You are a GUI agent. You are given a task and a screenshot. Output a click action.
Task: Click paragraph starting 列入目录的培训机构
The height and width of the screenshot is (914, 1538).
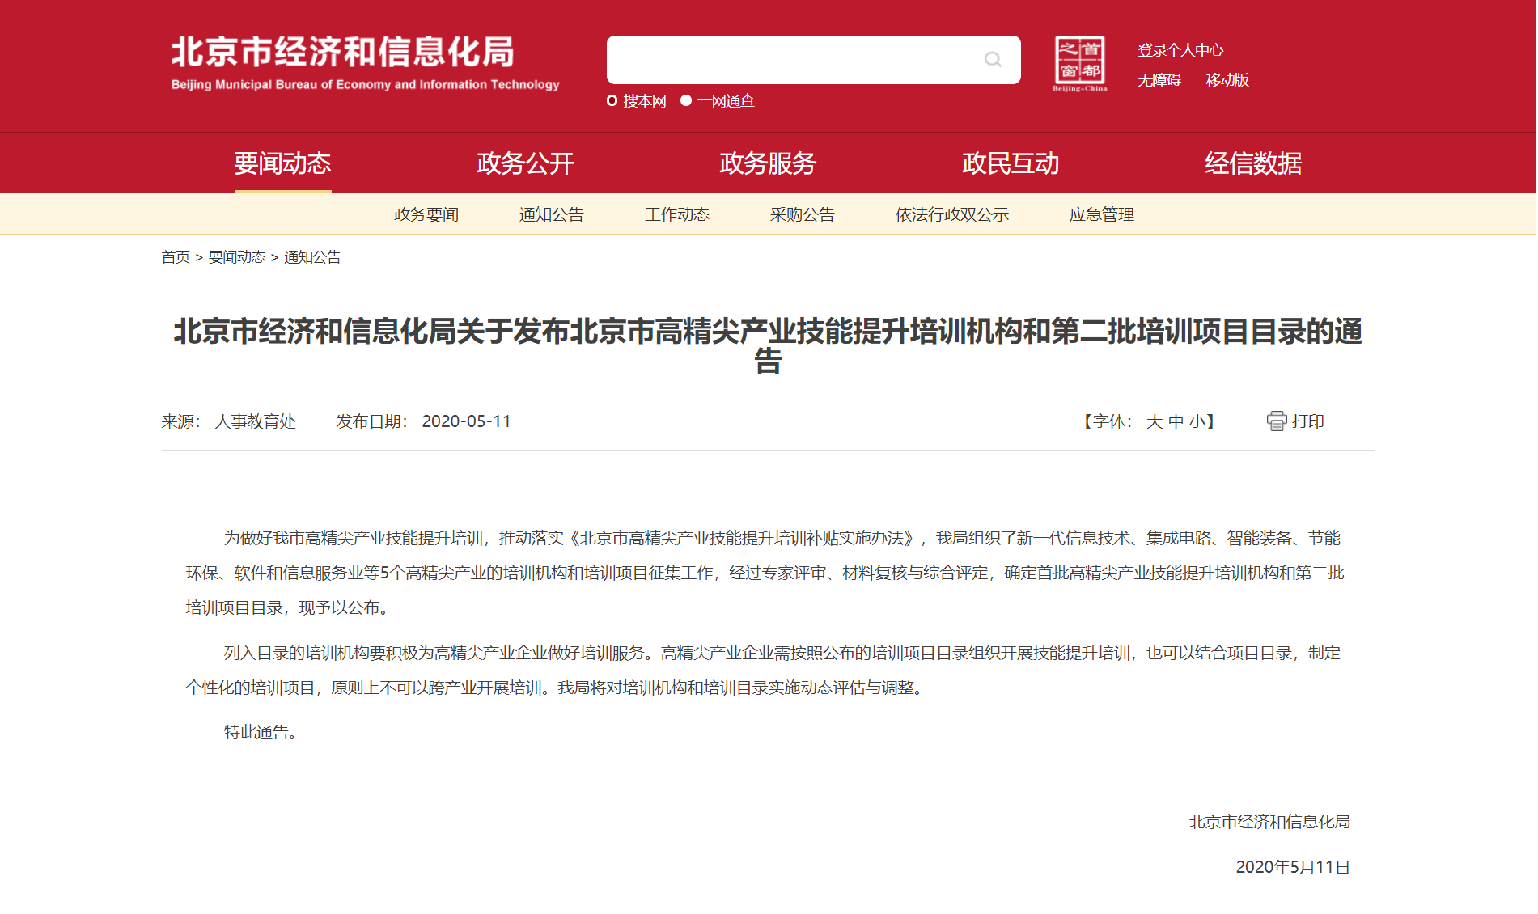pyautogui.click(x=764, y=670)
